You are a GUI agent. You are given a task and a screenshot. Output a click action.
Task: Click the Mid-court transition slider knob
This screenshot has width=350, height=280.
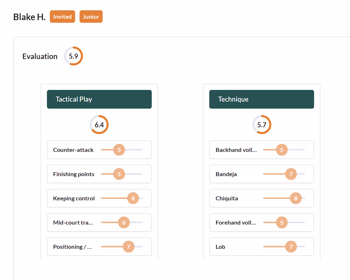pyautogui.click(x=124, y=222)
